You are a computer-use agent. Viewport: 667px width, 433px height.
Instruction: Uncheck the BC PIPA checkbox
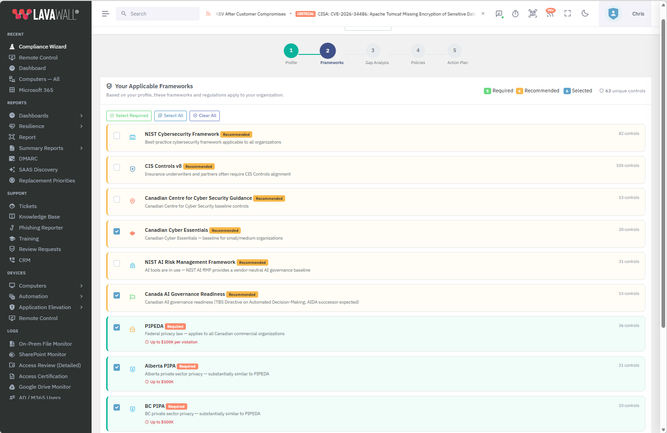coord(117,407)
